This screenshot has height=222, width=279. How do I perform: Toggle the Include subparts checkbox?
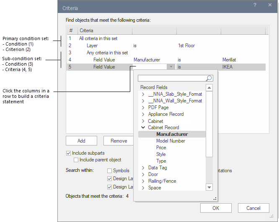click(x=69, y=153)
